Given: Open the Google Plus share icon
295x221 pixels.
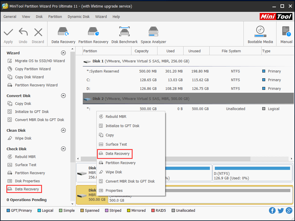Looking at the screenshot, I should coord(289,211).
